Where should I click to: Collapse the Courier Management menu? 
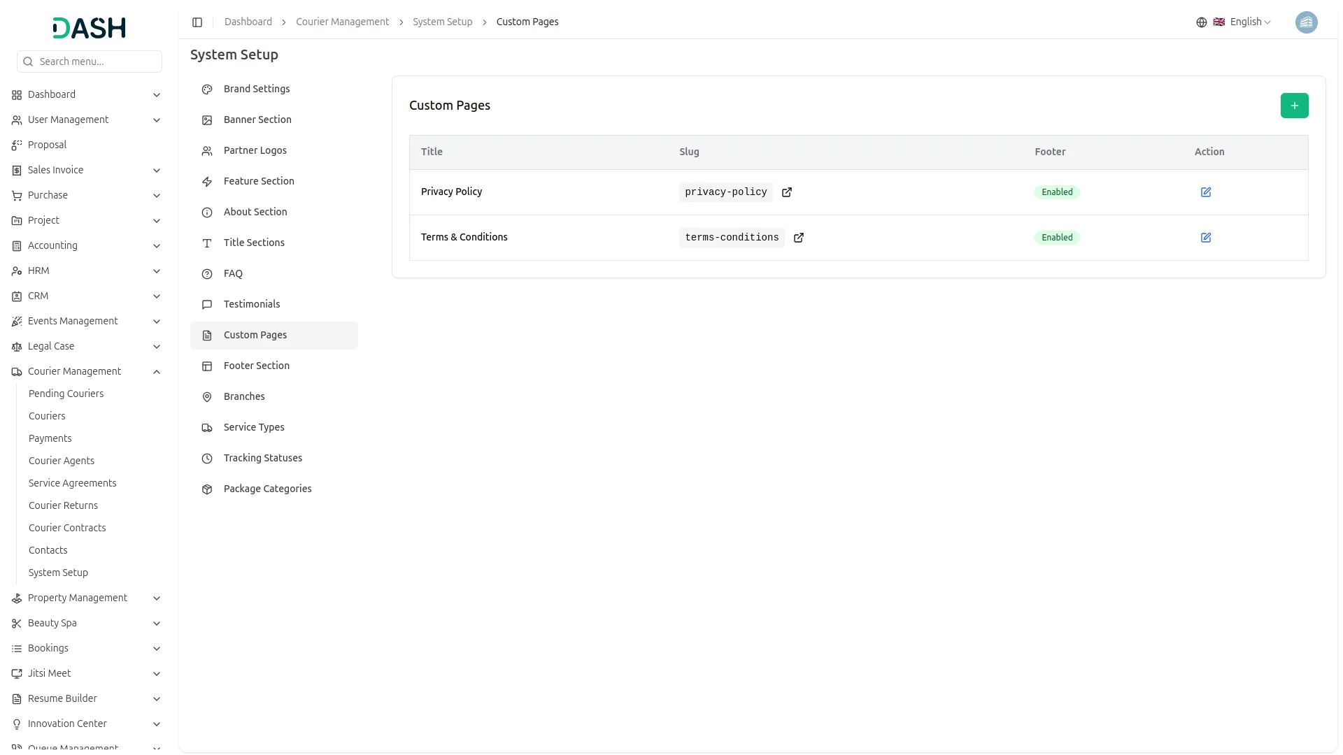pos(157,372)
